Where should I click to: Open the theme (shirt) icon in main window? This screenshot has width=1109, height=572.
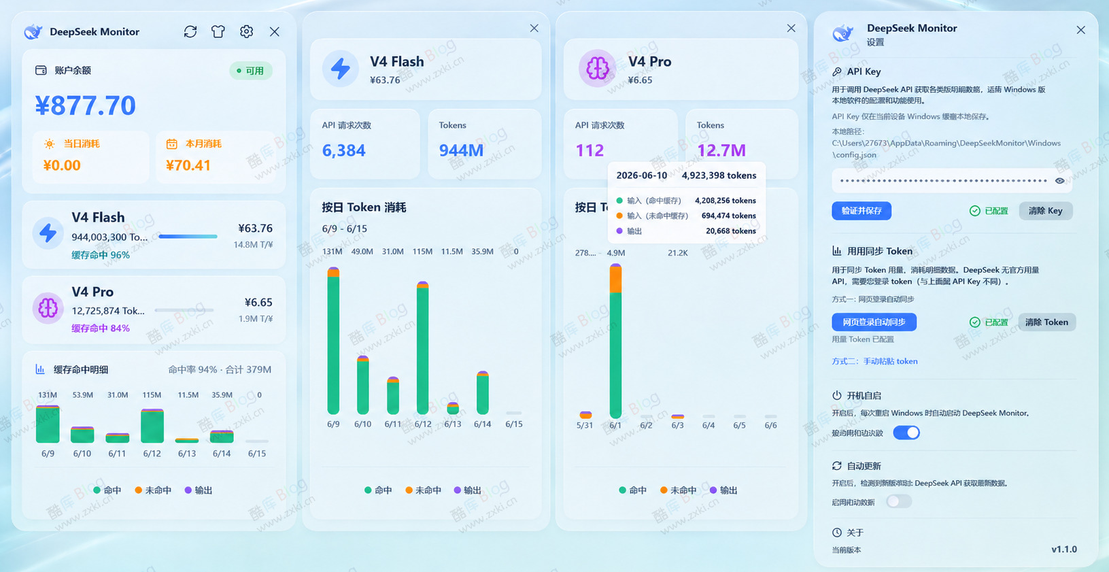(218, 31)
